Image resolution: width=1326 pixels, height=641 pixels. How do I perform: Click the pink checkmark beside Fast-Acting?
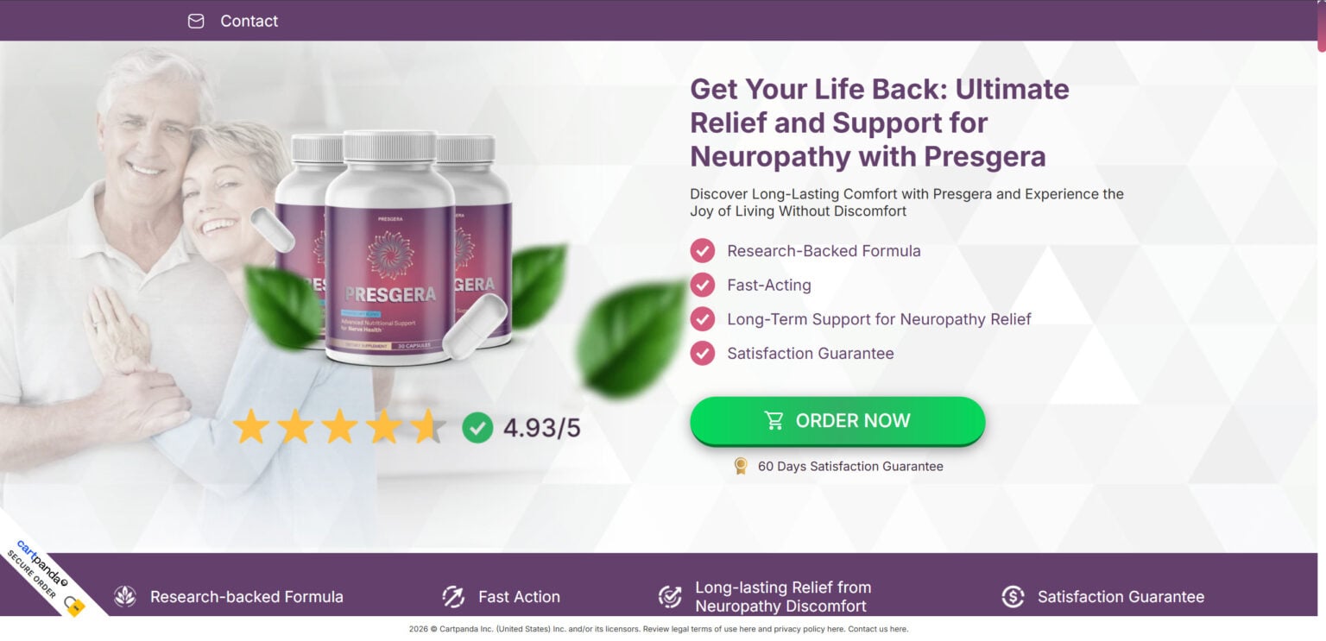pyautogui.click(x=703, y=285)
